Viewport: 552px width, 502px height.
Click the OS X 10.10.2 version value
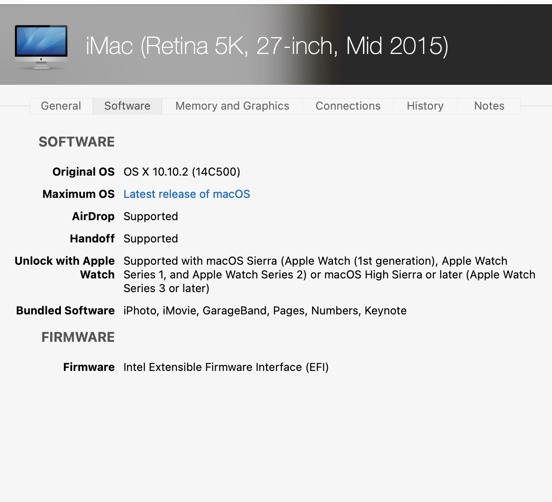tap(182, 172)
